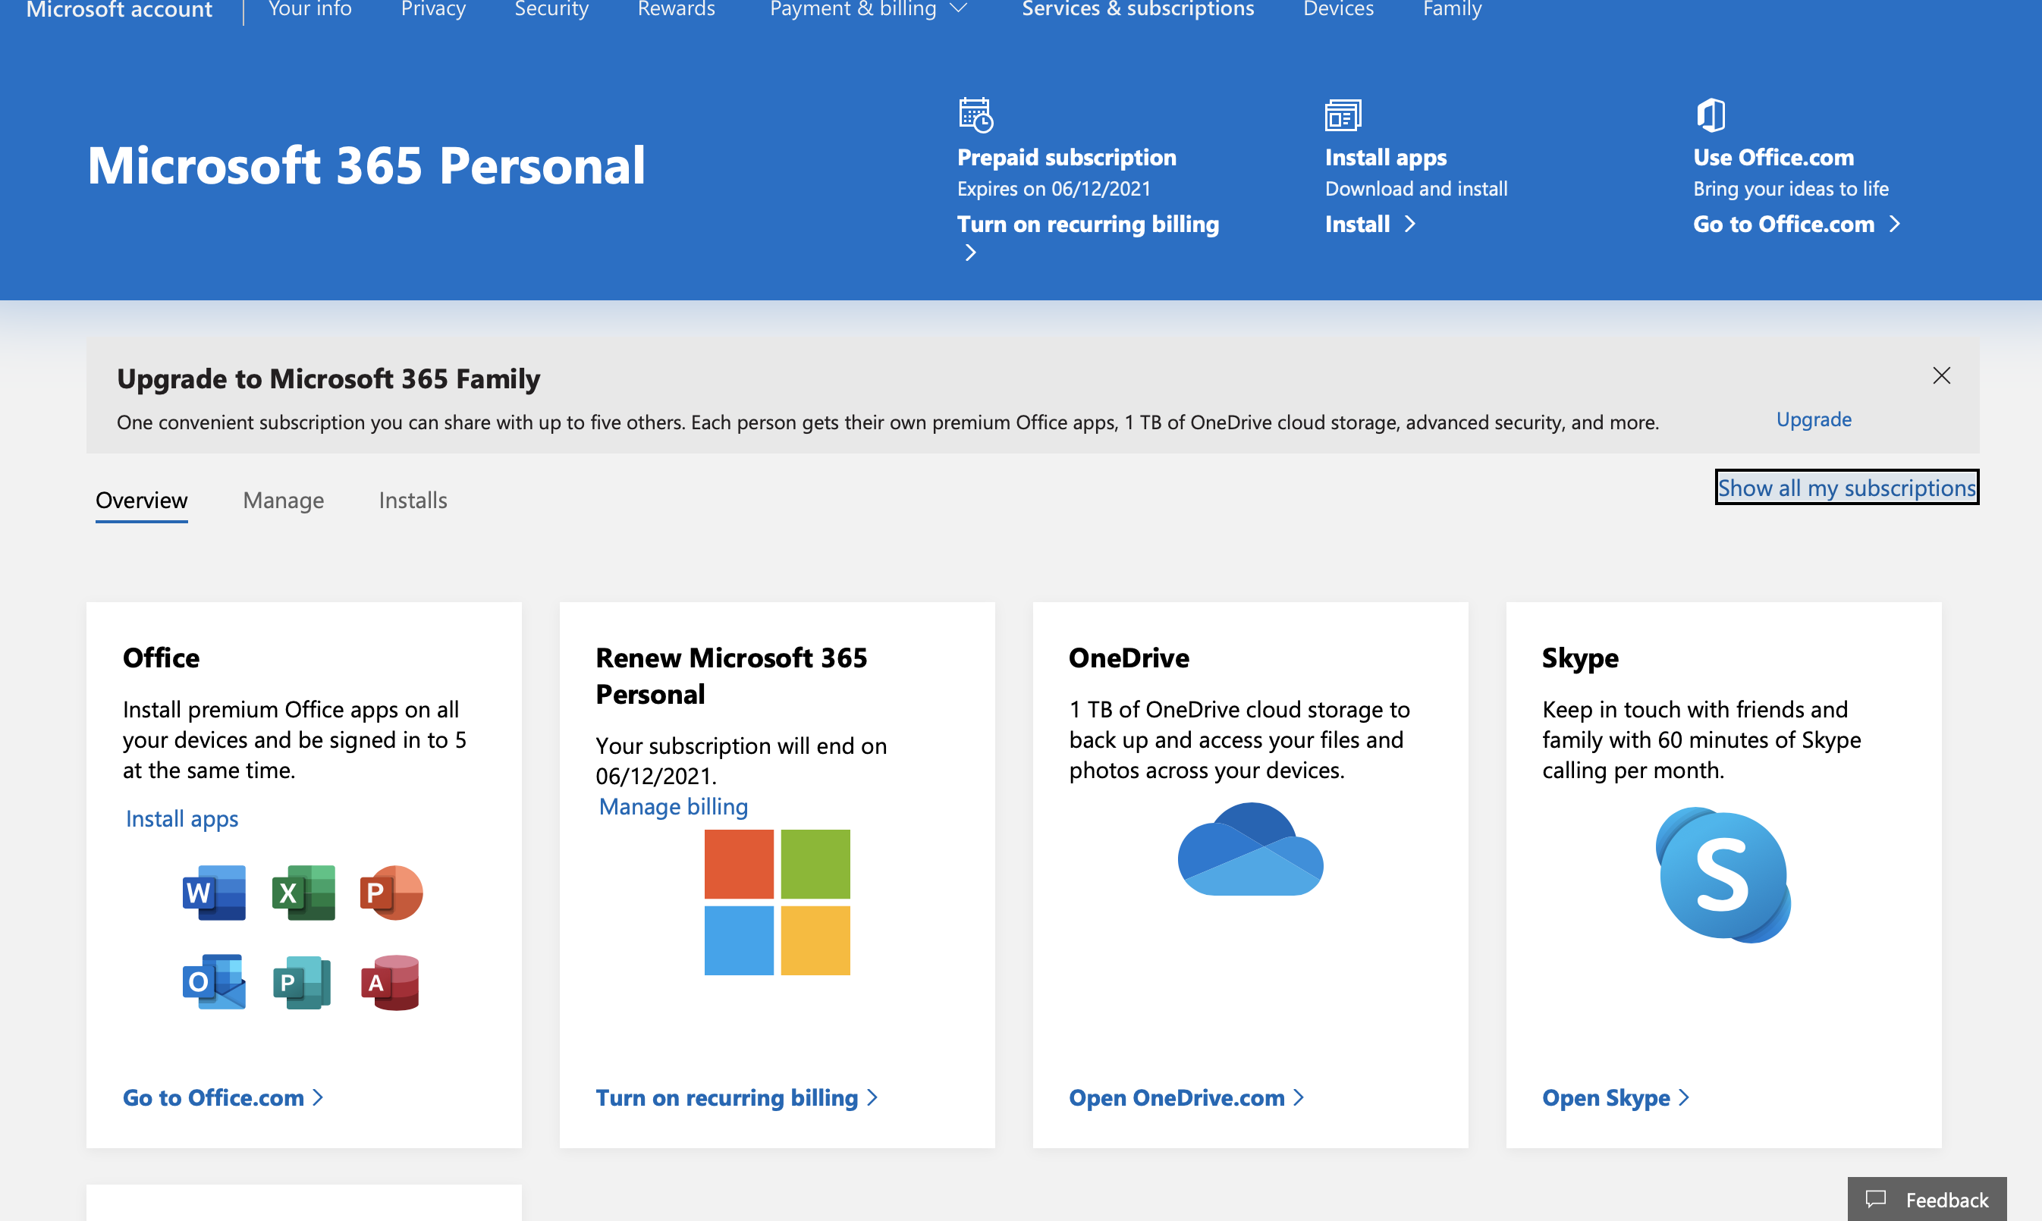Click the Skype card heading

click(x=1579, y=658)
